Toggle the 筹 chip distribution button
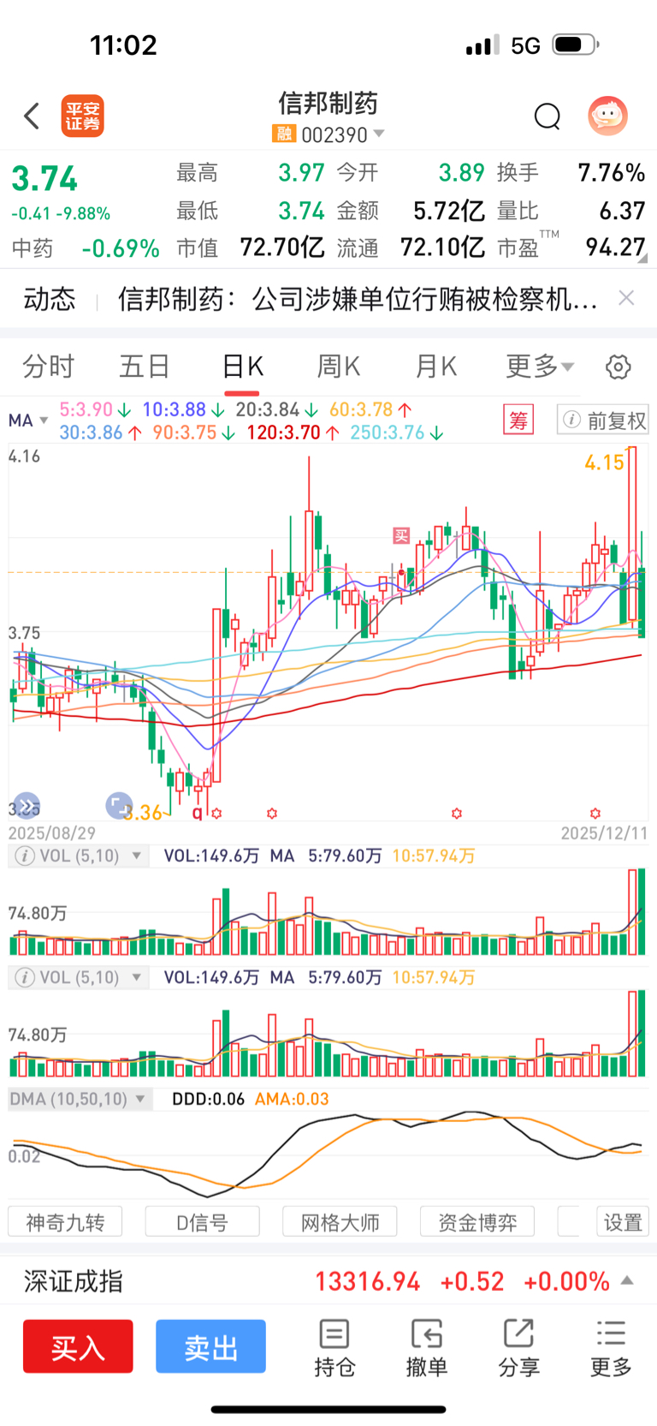The image size is (657, 1426). pos(518,421)
